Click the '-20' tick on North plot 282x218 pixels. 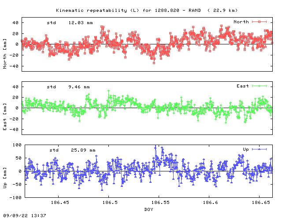point(14,55)
